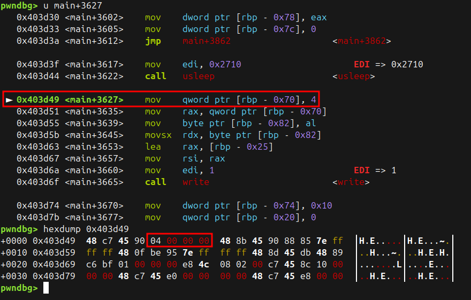Click the red 'write' call target
This screenshot has width=471, height=300.
[x=195, y=182]
